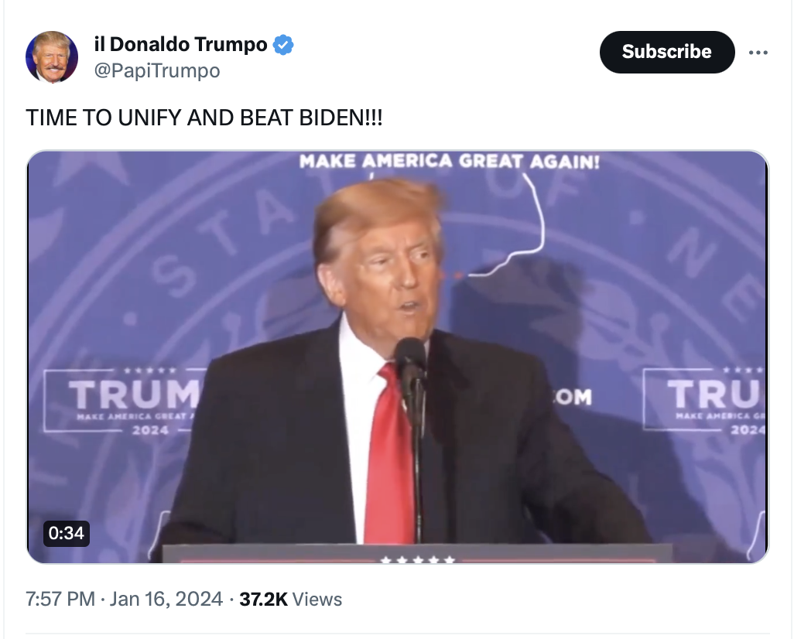Open the three-dot more options menu
Viewport: 794px width, 639px height.
tap(759, 53)
